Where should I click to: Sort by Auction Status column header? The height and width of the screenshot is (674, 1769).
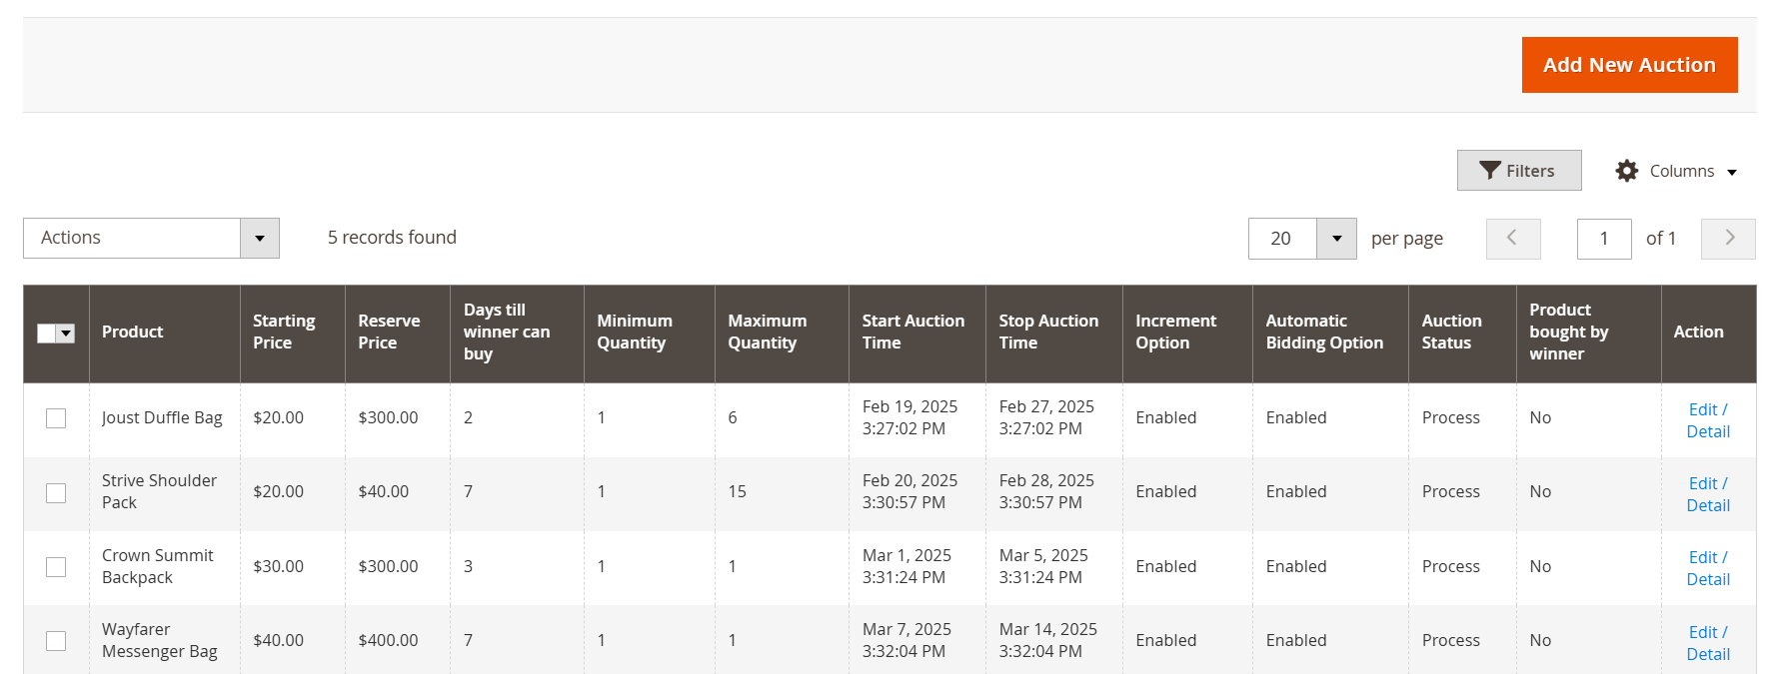tap(1451, 332)
